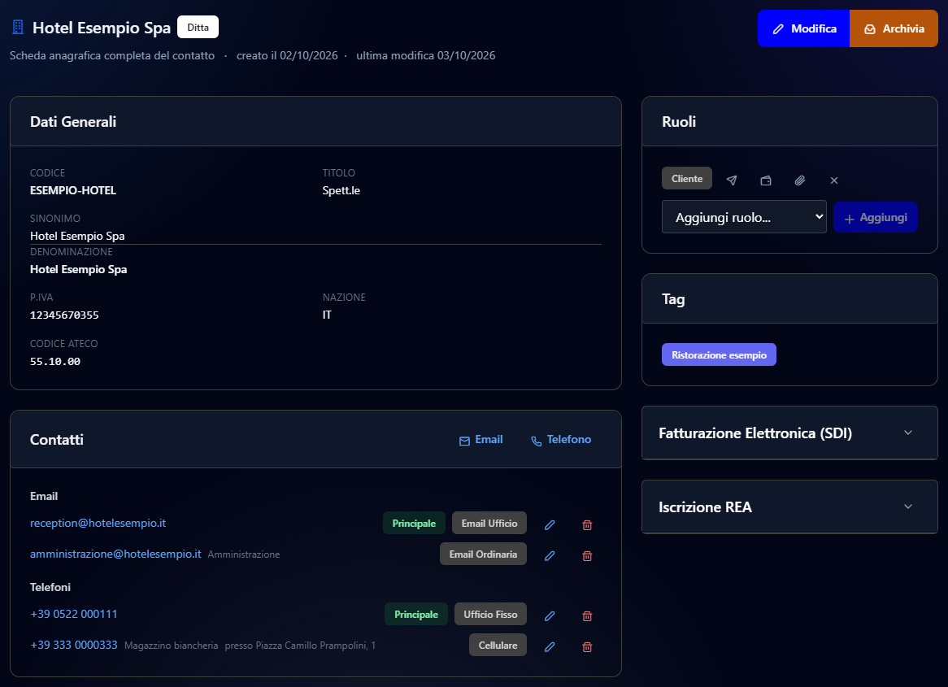Add a new Telefono contact

pyautogui.click(x=561, y=440)
